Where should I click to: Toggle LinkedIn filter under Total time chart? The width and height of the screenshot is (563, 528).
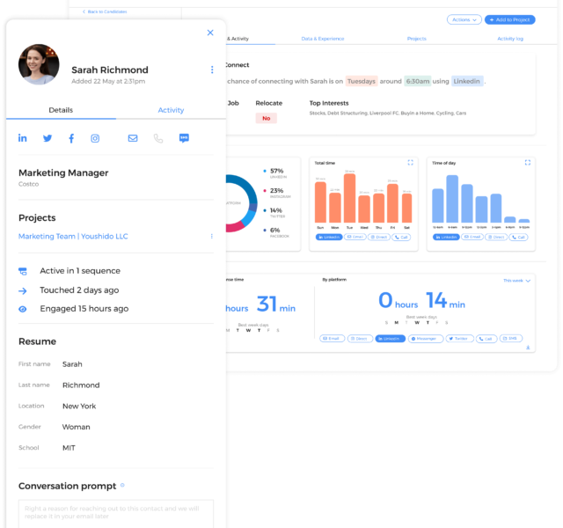tap(330, 237)
